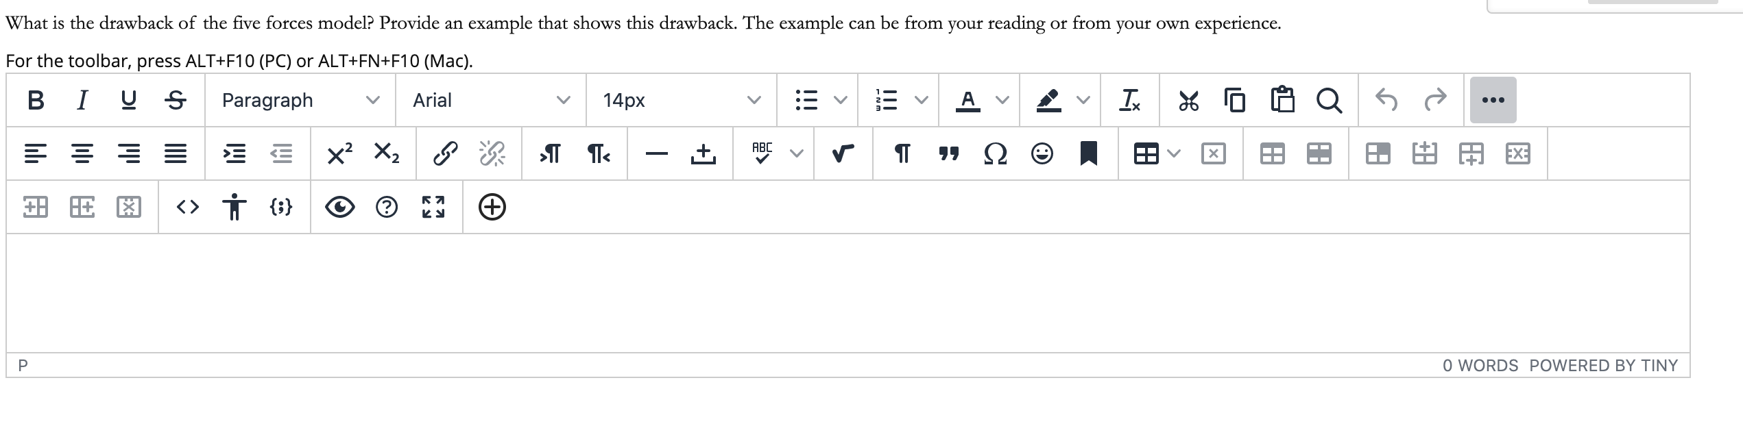This screenshot has height=426, width=1743.
Task: Click the P element path indicator
Action: [x=23, y=365]
